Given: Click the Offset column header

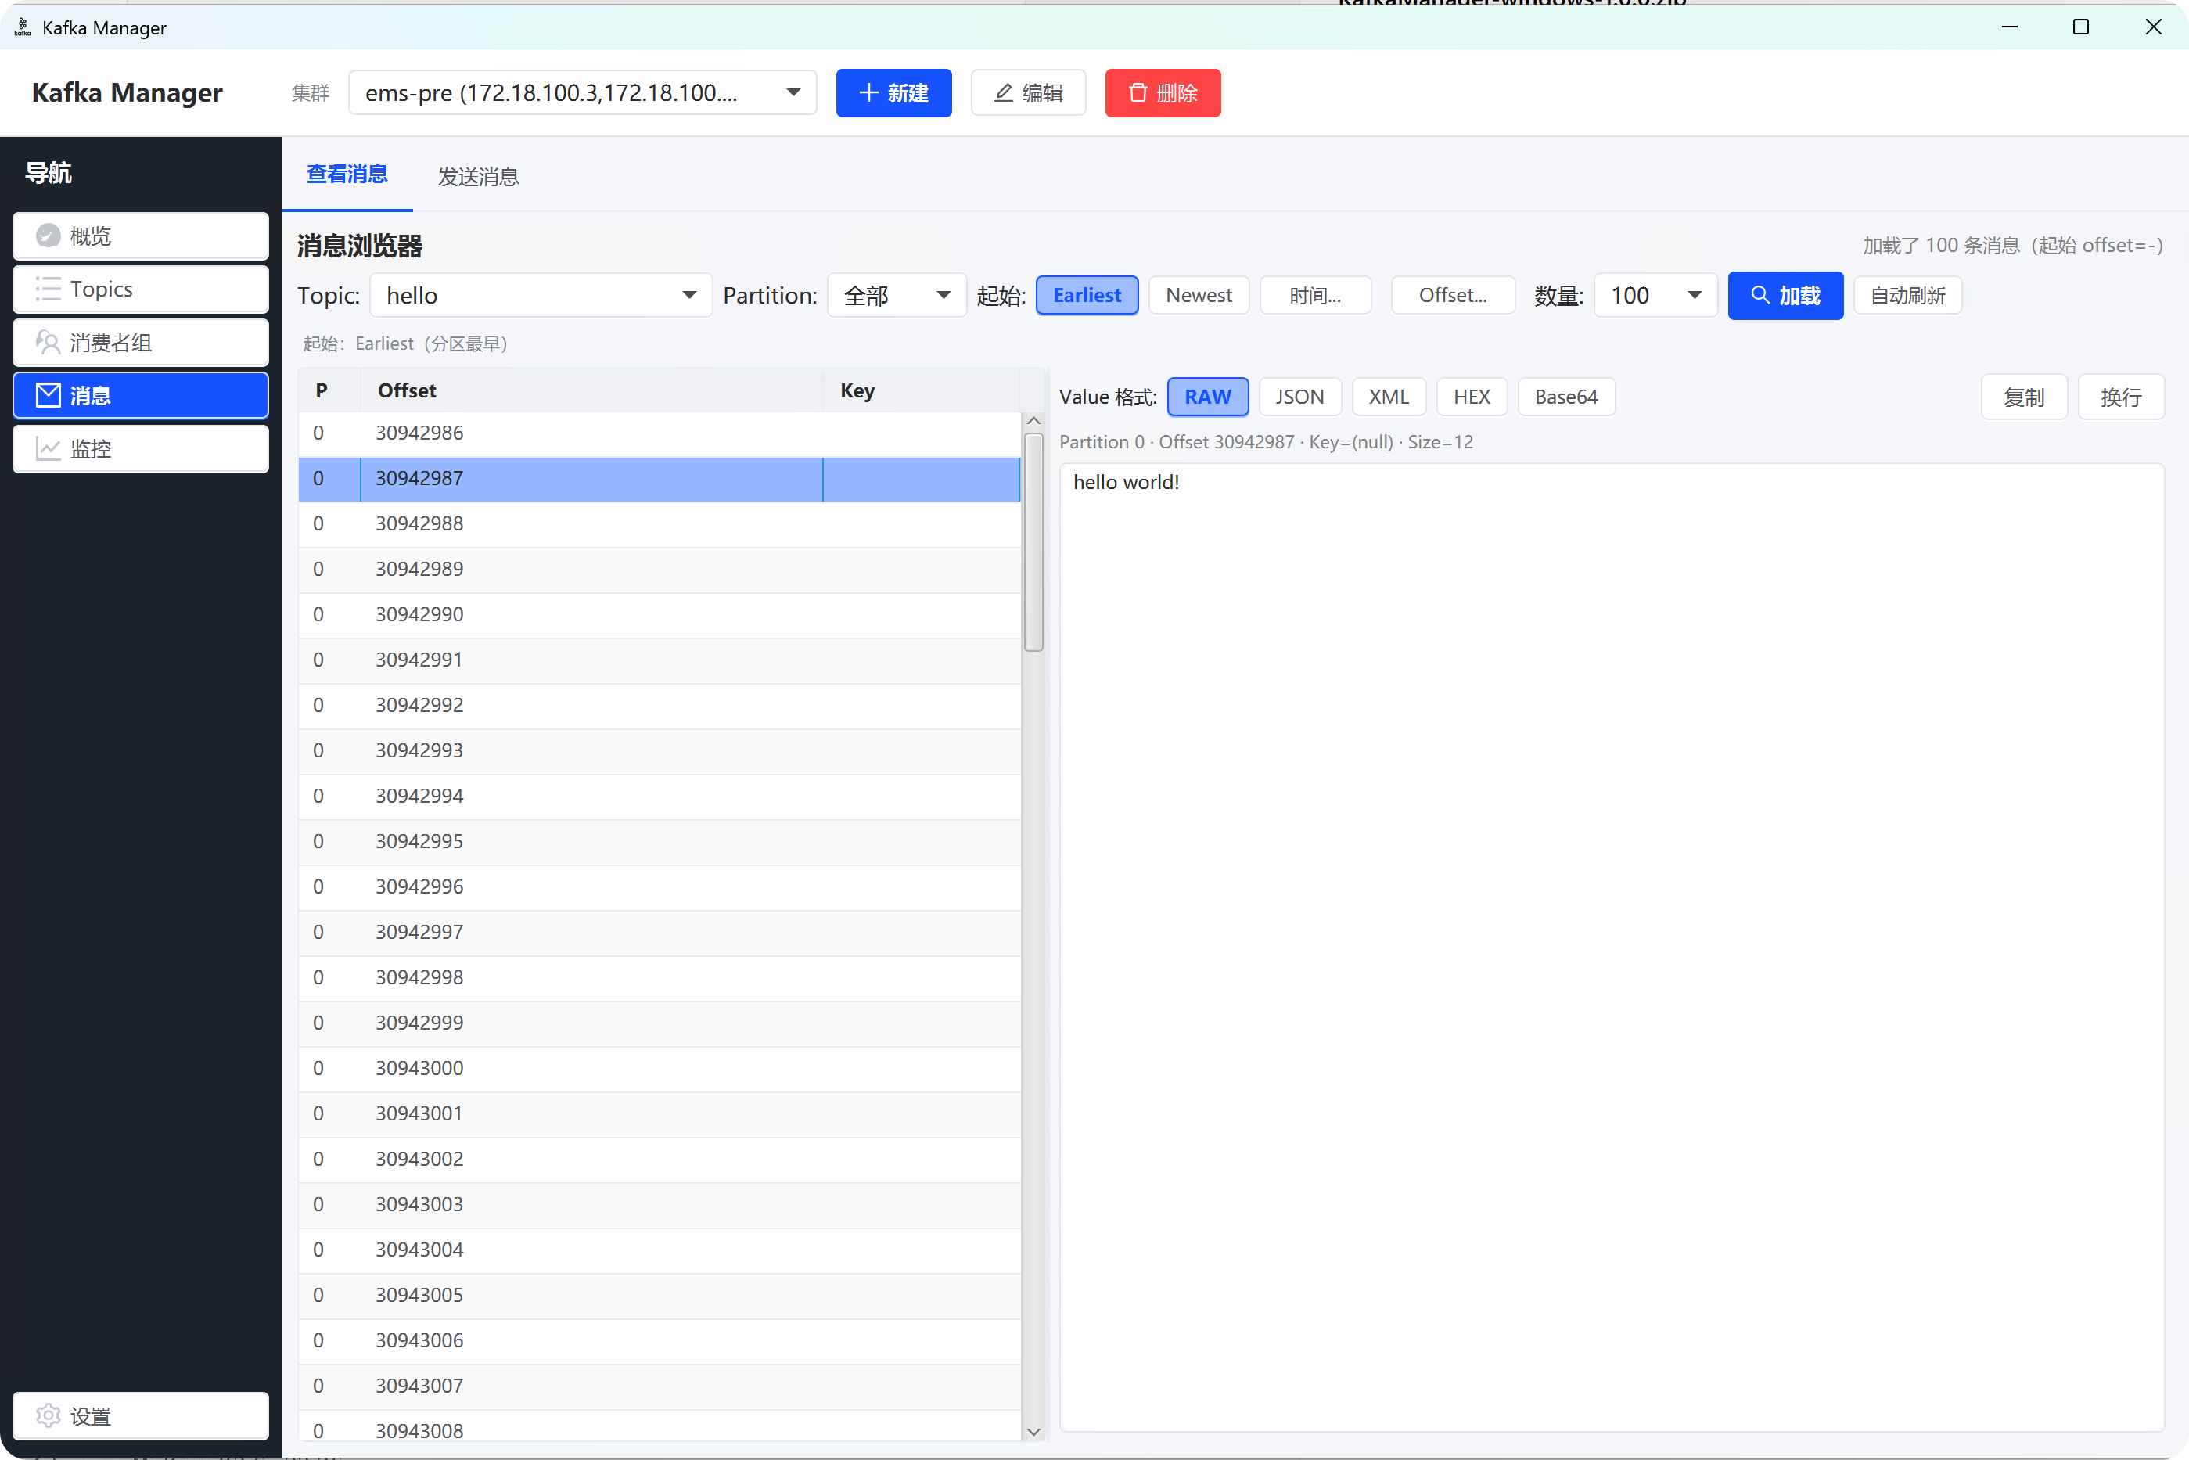Looking at the screenshot, I should [x=591, y=390].
